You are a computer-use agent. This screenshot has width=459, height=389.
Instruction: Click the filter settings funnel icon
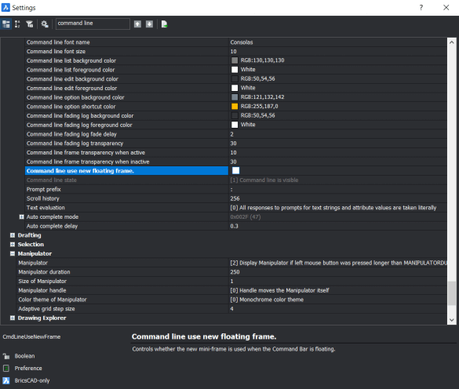click(x=29, y=24)
